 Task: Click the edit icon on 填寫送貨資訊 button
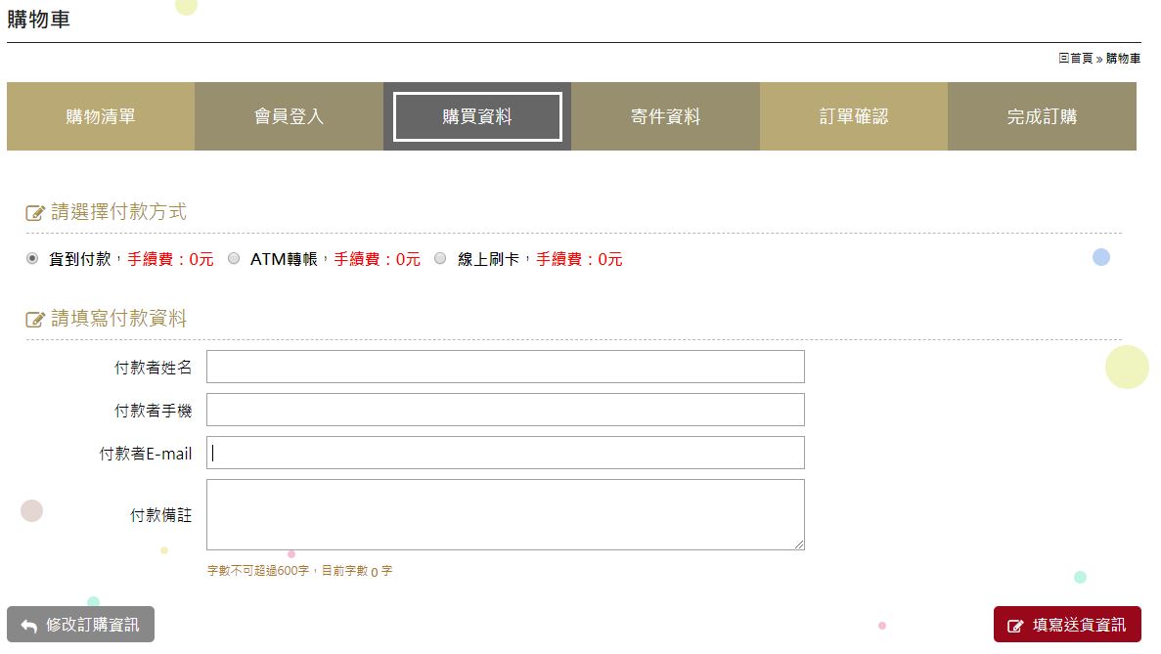[1015, 626]
